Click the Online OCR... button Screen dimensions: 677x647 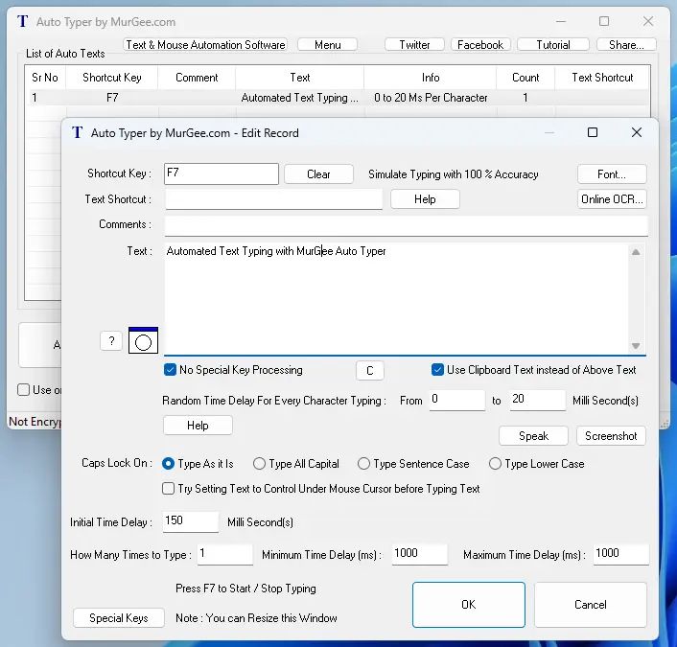click(612, 199)
